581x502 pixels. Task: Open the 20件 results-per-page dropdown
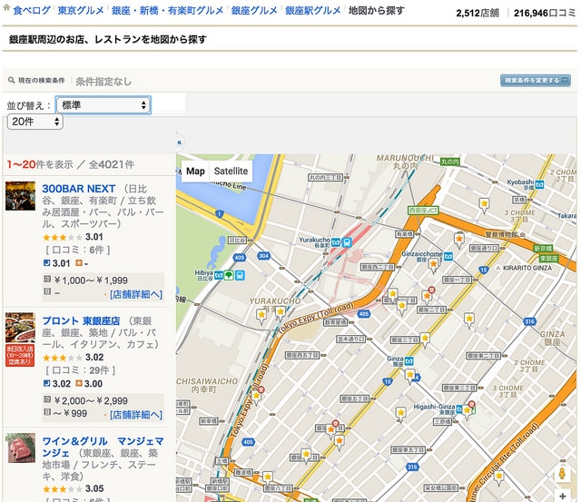click(34, 122)
